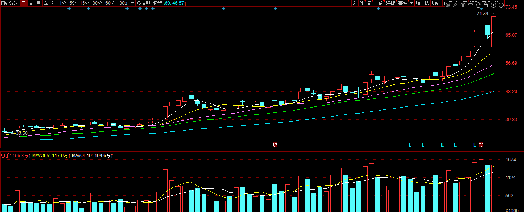Open the 设置 settings button
The image size is (524, 212).
[x=158, y=3]
